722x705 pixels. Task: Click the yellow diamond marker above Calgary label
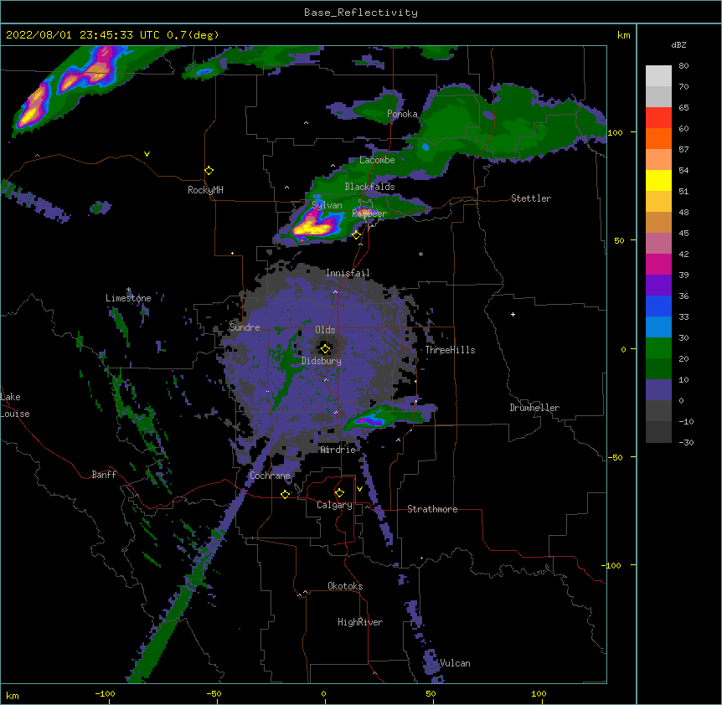[x=339, y=493]
